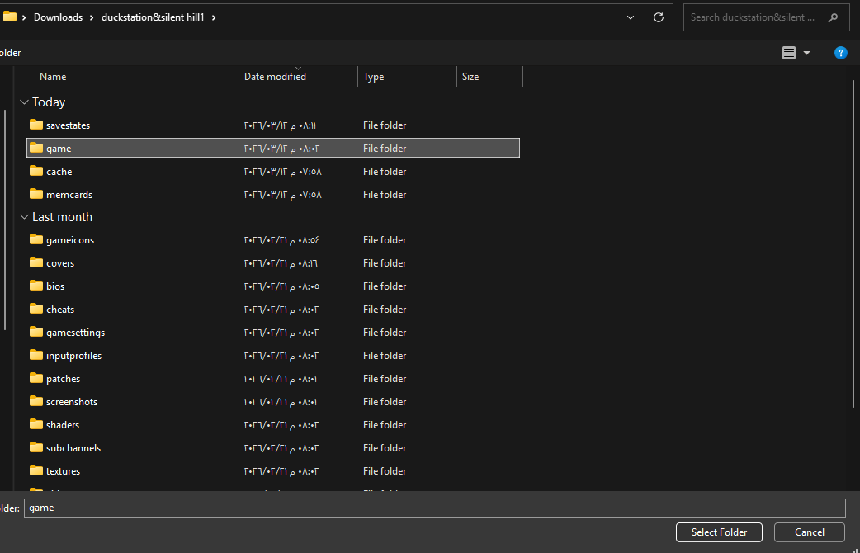Open the Help question mark icon
The height and width of the screenshot is (553, 860).
840,53
